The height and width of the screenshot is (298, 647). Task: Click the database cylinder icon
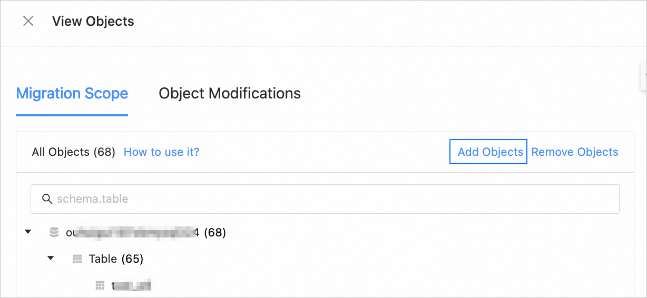(54, 232)
